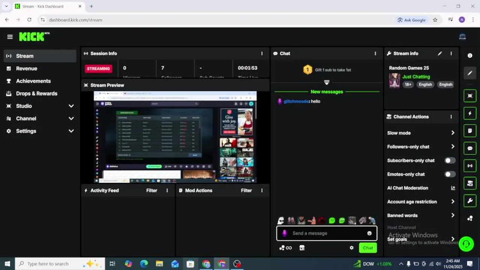Screen dimensions: 480x270
Task: Open Activity Feed three-dot menu
Action: coord(167,190)
